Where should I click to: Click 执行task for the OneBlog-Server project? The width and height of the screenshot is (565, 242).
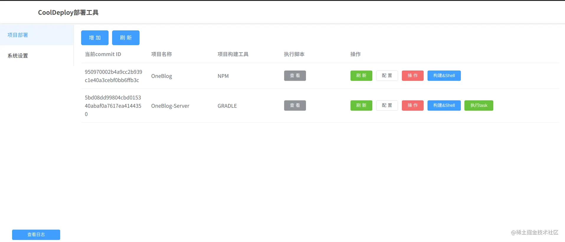(479, 105)
